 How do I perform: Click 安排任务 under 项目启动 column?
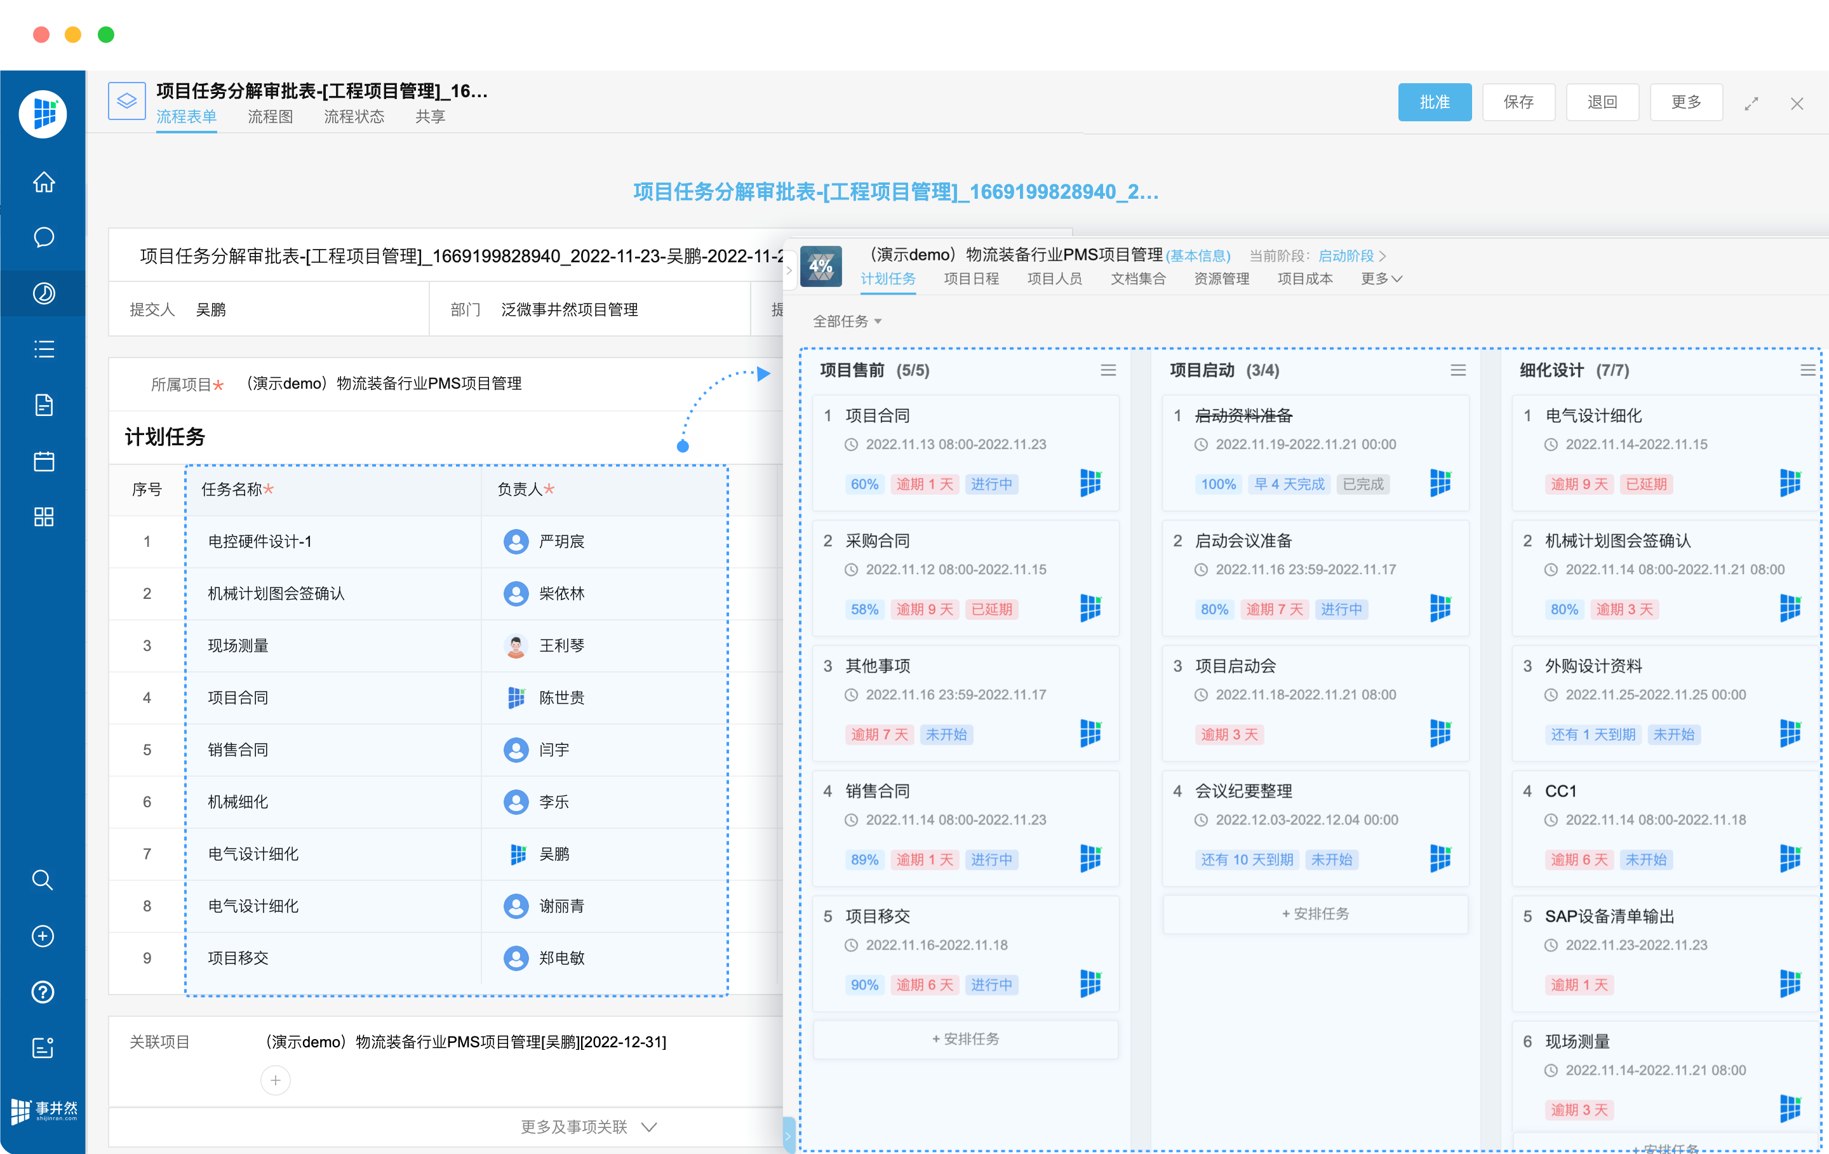1315,914
